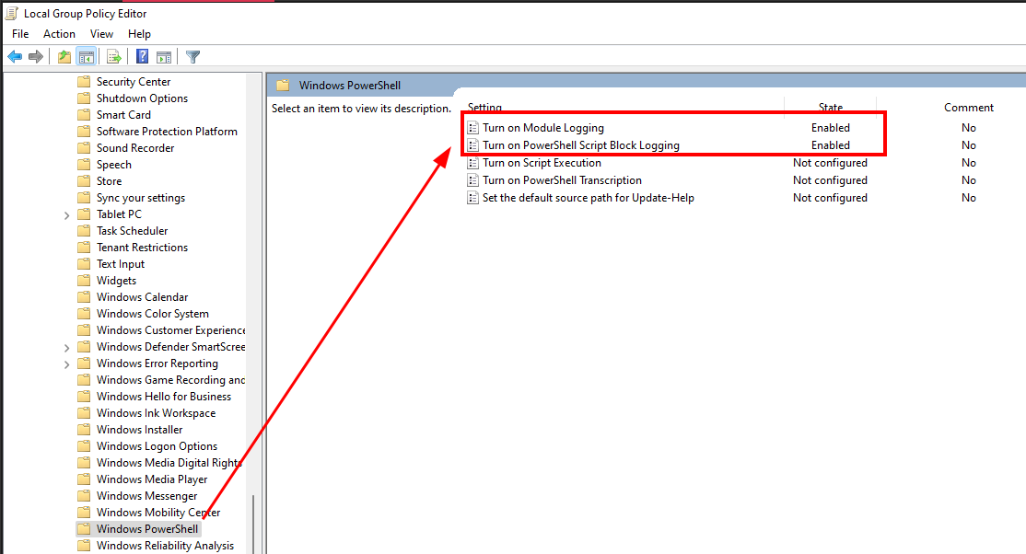1026x554 pixels.
Task: Click the blue Help toolbar icon
Action: (x=142, y=57)
